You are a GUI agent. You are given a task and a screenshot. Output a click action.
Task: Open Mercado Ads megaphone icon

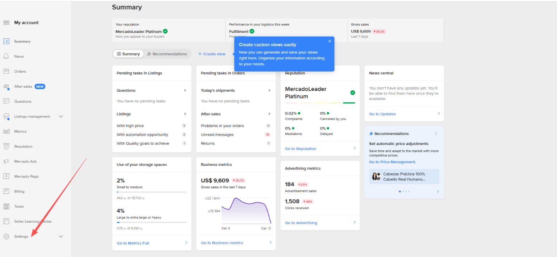pos(6,161)
